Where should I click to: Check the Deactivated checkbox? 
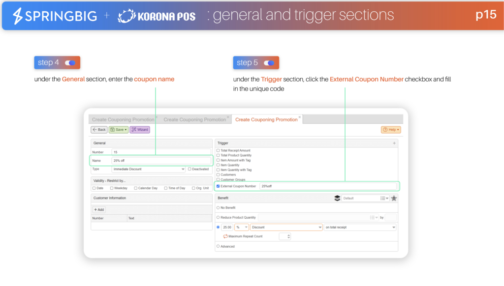pos(189,169)
